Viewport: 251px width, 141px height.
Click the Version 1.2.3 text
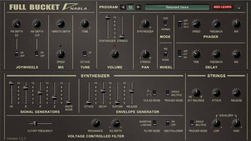click(x=16, y=138)
